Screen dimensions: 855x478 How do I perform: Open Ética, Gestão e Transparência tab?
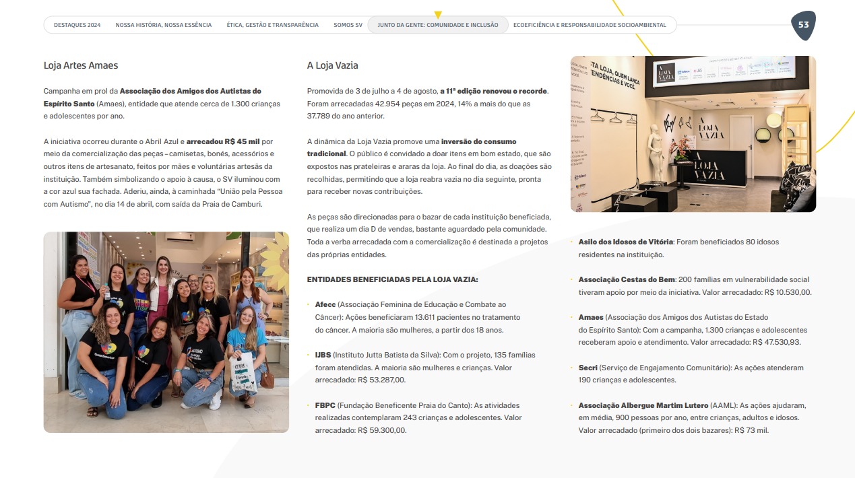click(x=273, y=25)
